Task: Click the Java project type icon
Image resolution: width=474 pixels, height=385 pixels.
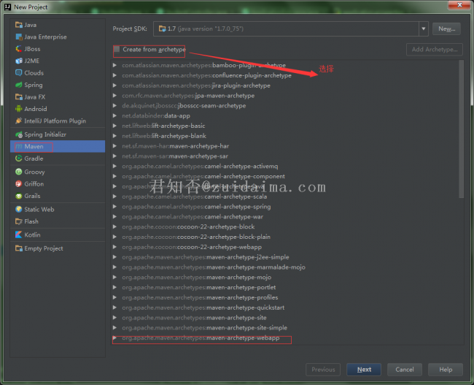Action: pyautogui.click(x=18, y=25)
